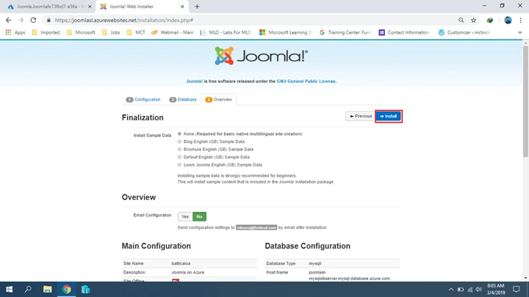
Task: Select None sample data option
Action: click(179, 133)
